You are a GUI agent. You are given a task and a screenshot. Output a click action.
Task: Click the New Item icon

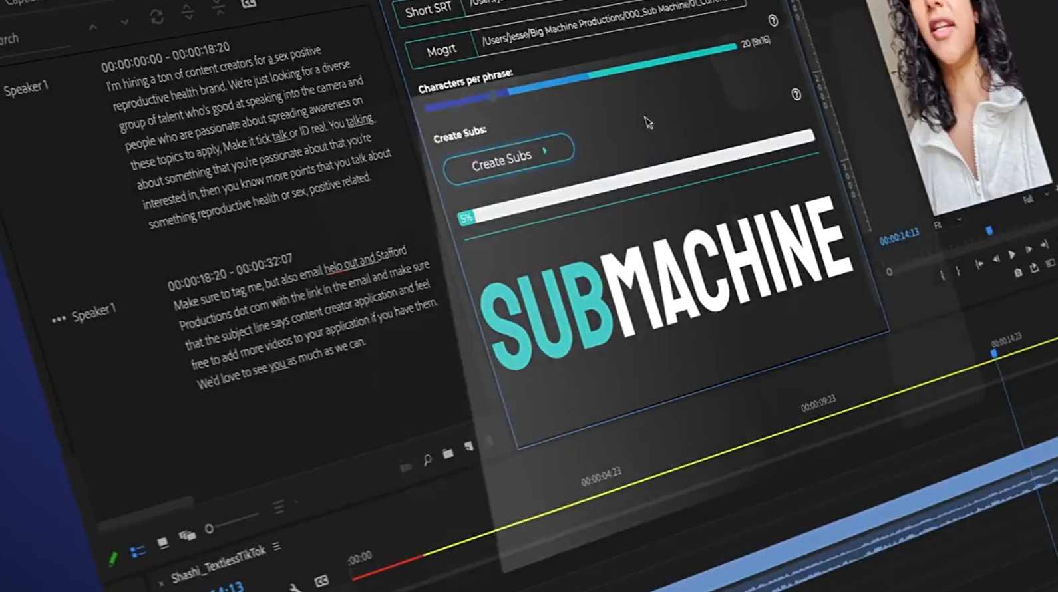point(469,446)
